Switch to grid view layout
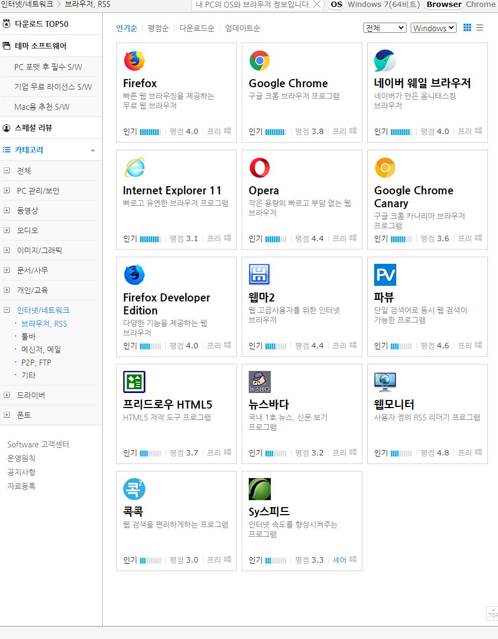The width and height of the screenshot is (498, 639). (x=467, y=27)
